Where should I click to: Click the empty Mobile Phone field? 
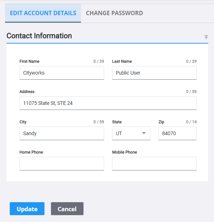pyautogui.click(x=154, y=164)
